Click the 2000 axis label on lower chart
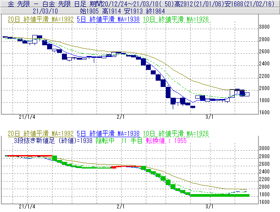Viewport: 280px width, 212px height. 264,187
